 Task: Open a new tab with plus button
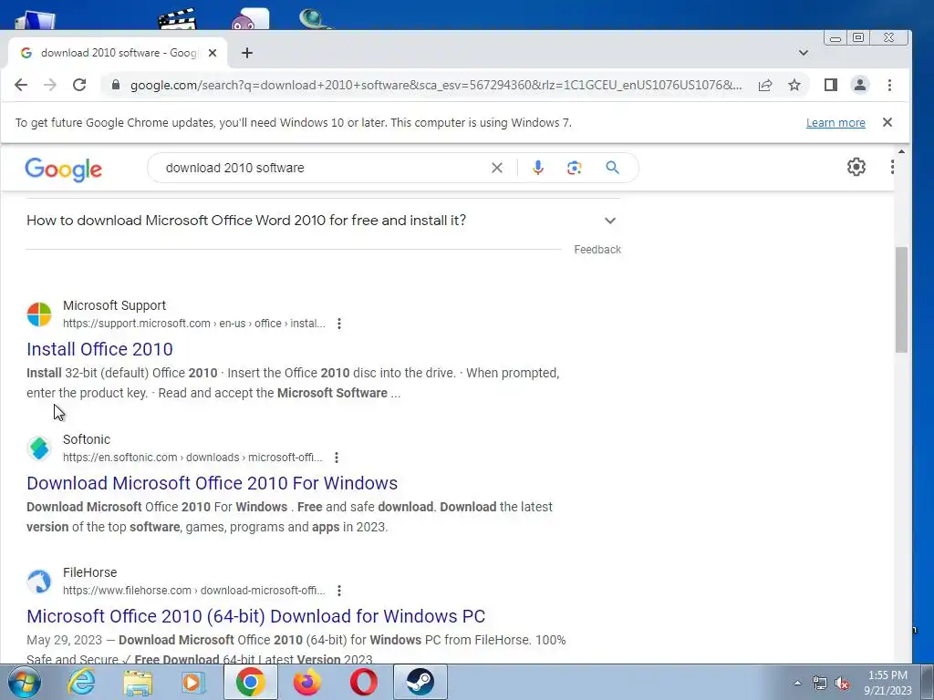(247, 53)
